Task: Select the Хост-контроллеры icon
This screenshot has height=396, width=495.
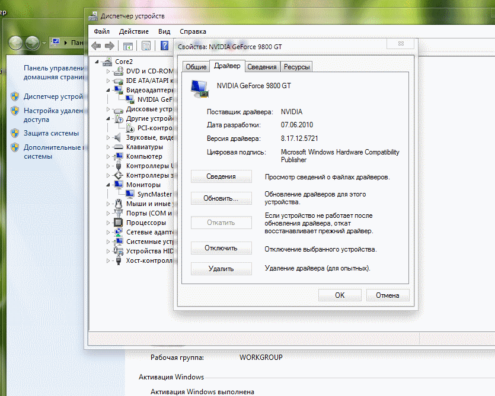Action: tap(119, 260)
